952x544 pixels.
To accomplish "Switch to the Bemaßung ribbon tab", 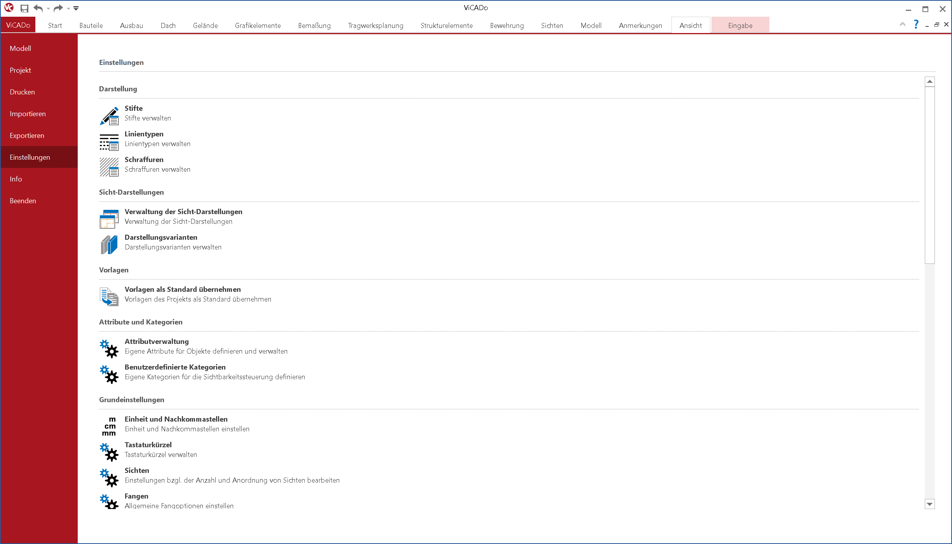I will [x=314, y=26].
